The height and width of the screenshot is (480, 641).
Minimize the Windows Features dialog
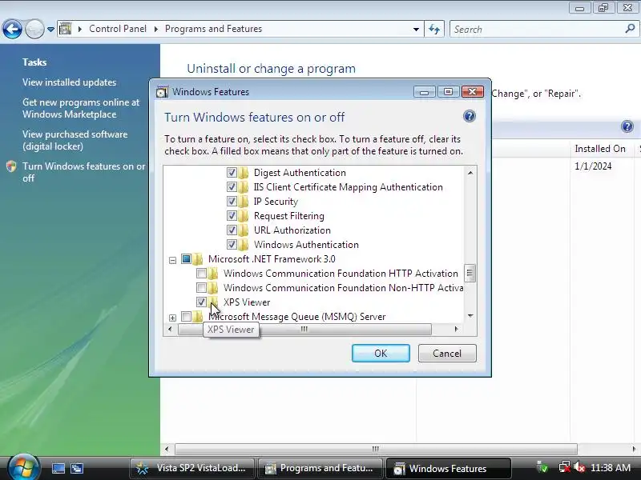tap(424, 92)
